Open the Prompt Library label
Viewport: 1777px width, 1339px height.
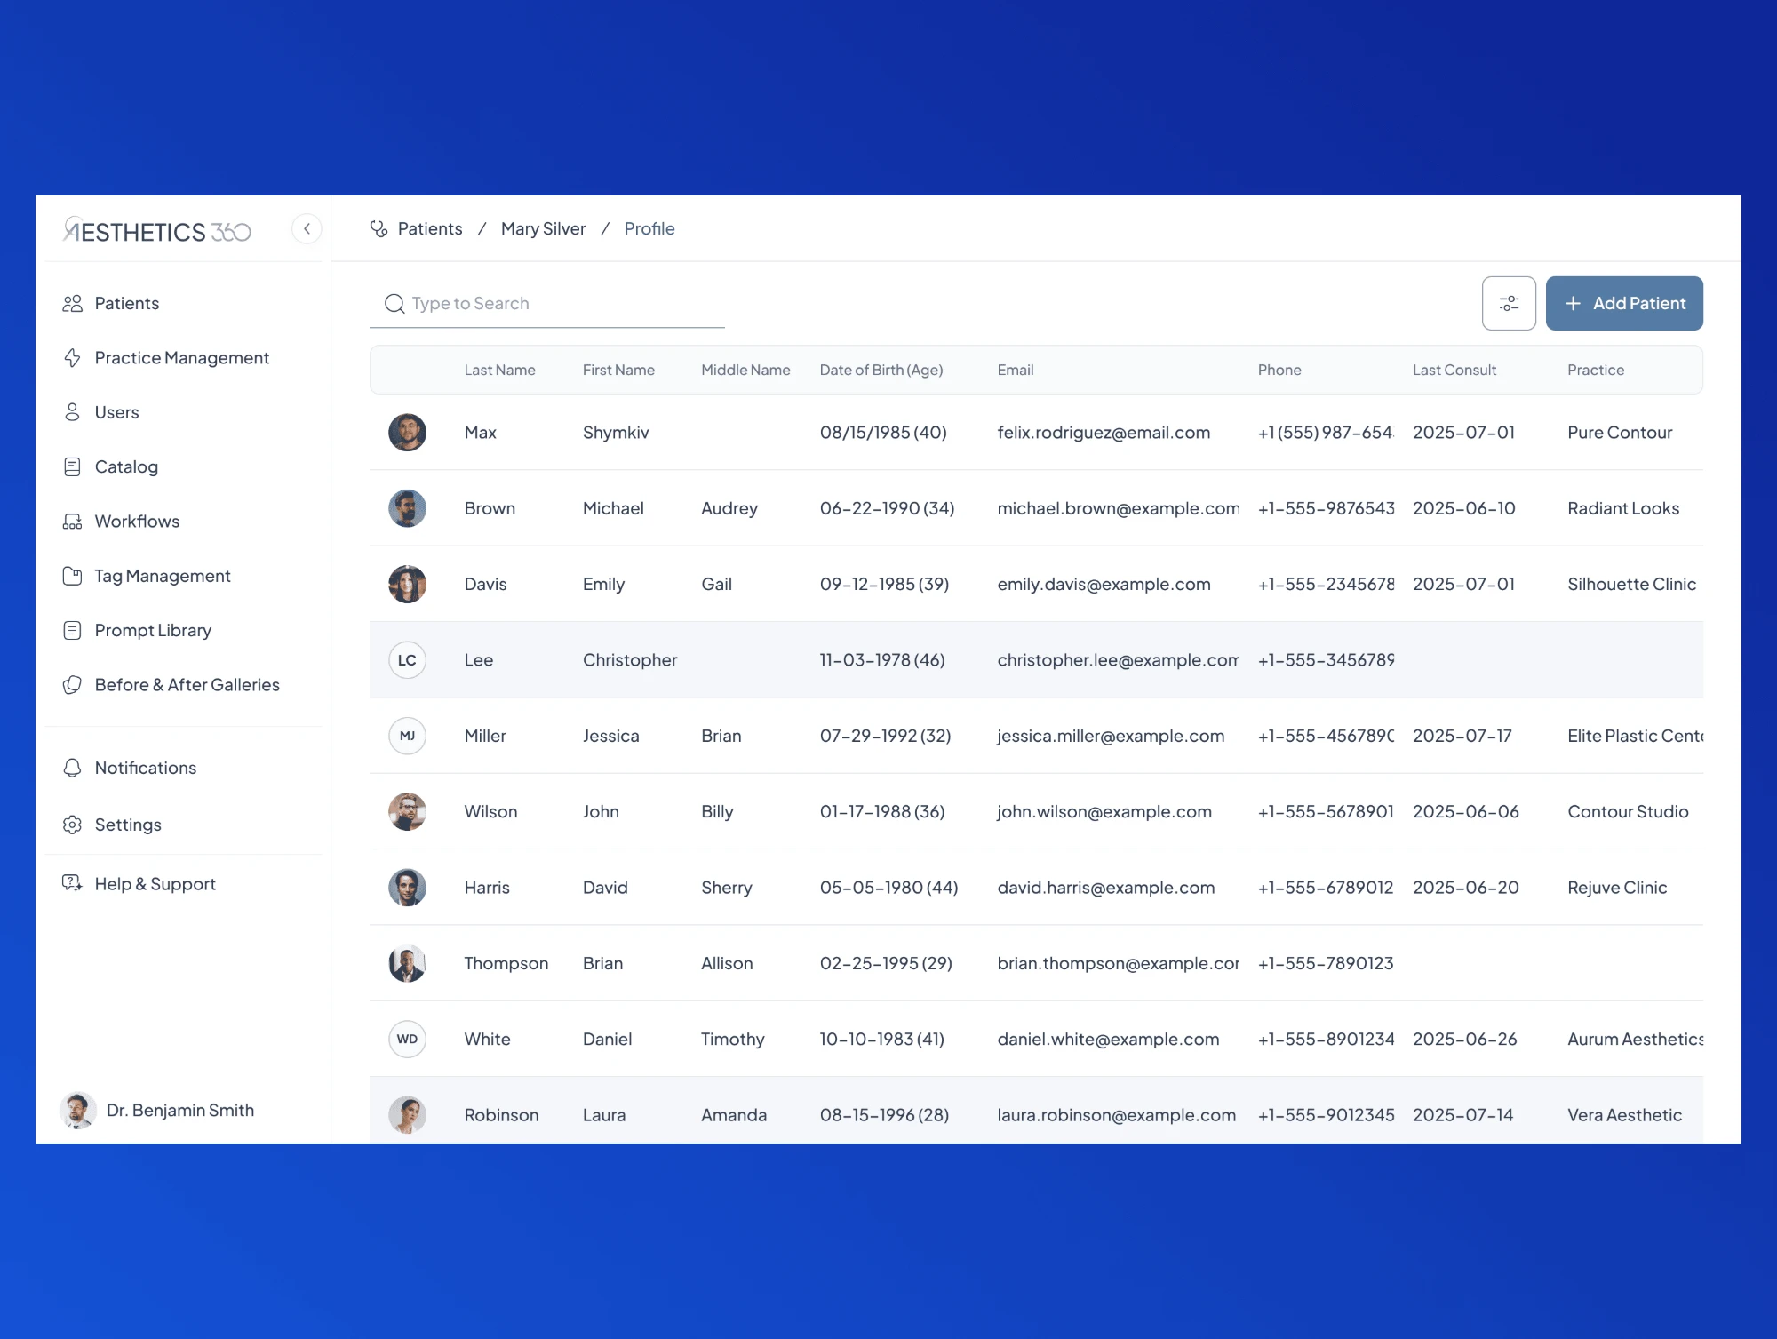tap(153, 631)
